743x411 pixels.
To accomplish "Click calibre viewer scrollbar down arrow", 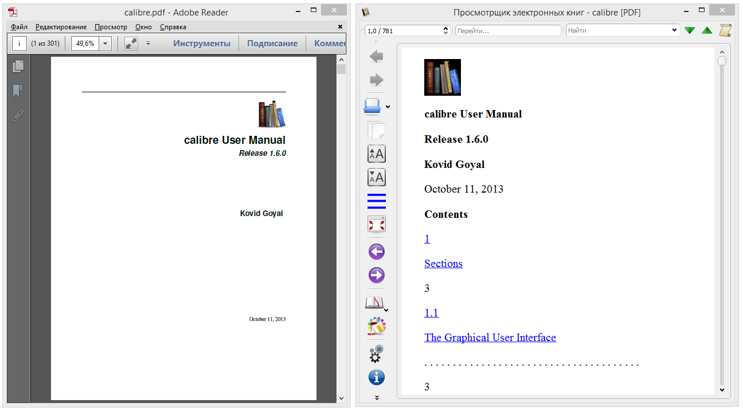I will pyautogui.click(x=722, y=390).
